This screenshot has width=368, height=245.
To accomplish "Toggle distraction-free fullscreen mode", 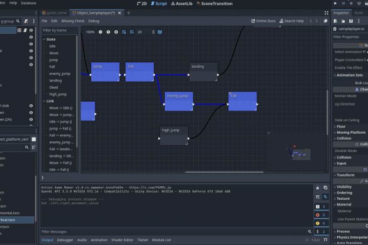I will point(326,13).
